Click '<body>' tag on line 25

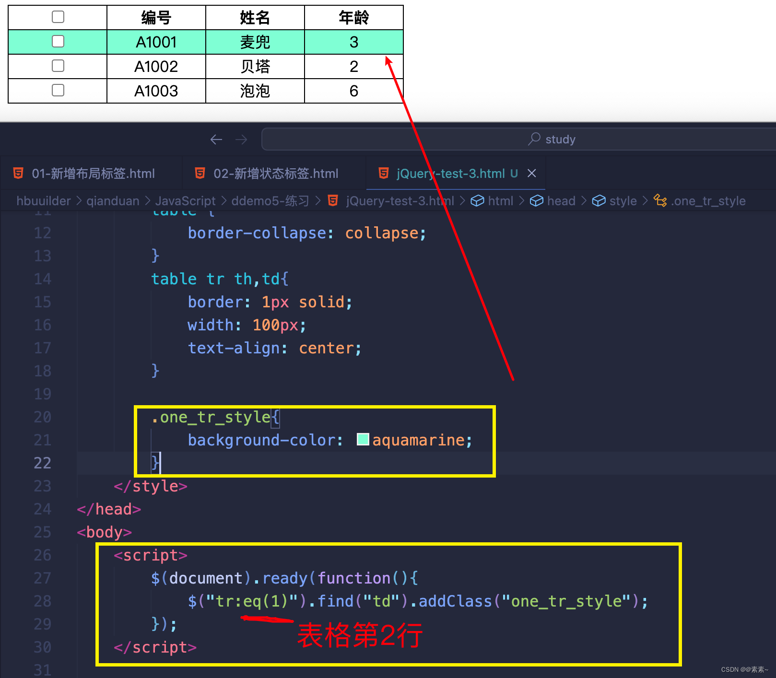click(104, 532)
